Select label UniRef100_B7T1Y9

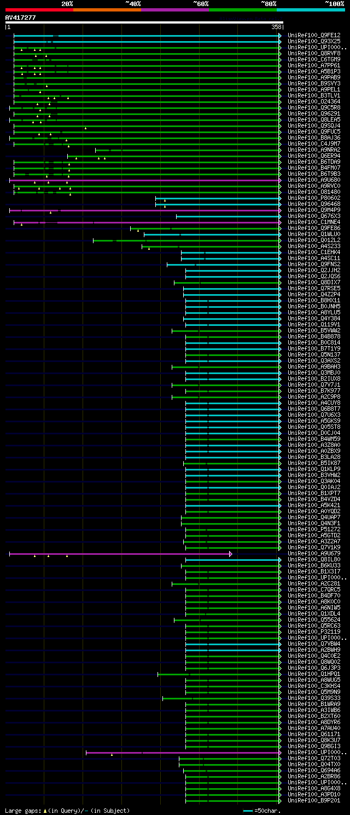[x=314, y=348]
